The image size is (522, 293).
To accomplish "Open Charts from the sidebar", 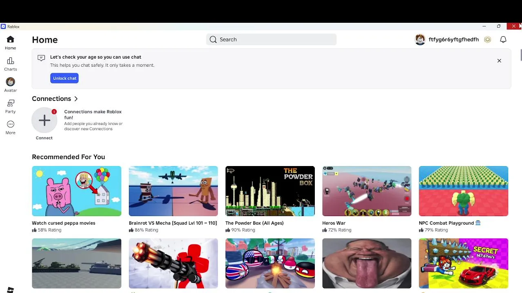I will click(10, 61).
